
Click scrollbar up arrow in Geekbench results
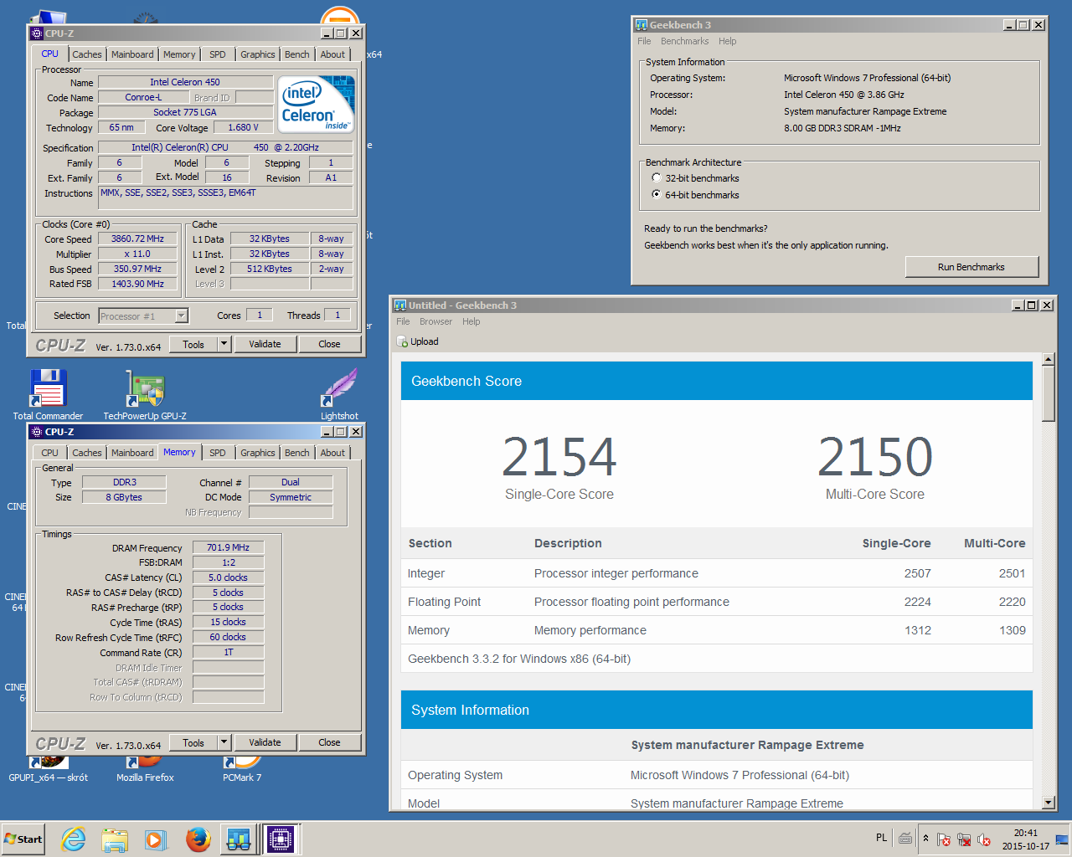click(x=1048, y=359)
